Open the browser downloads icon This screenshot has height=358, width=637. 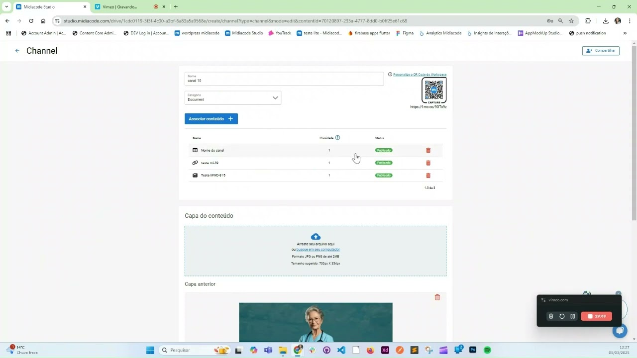pos(606,21)
